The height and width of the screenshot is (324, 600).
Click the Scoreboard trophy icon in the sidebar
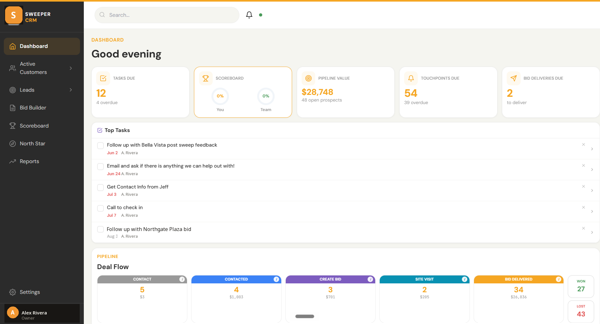pos(13,126)
